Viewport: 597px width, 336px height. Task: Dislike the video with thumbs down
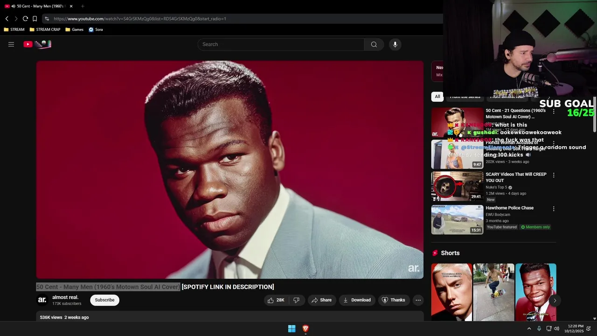pyautogui.click(x=296, y=300)
